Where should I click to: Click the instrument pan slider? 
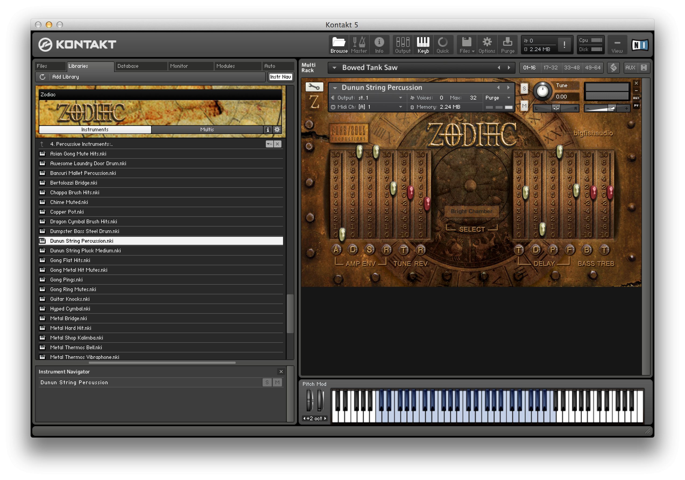pos(556,108)
